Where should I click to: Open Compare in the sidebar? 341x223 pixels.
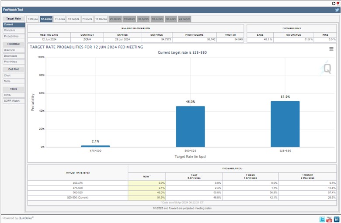(x=14, y=31)
